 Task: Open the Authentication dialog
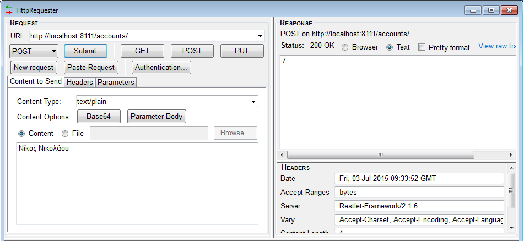[x=161, y=68]
